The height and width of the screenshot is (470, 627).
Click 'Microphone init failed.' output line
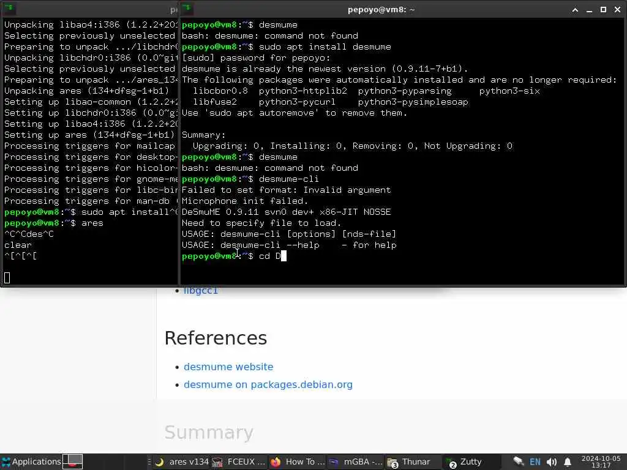[245, 201]
